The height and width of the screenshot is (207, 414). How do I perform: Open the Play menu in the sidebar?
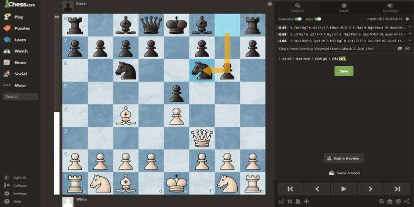(14, 17)
